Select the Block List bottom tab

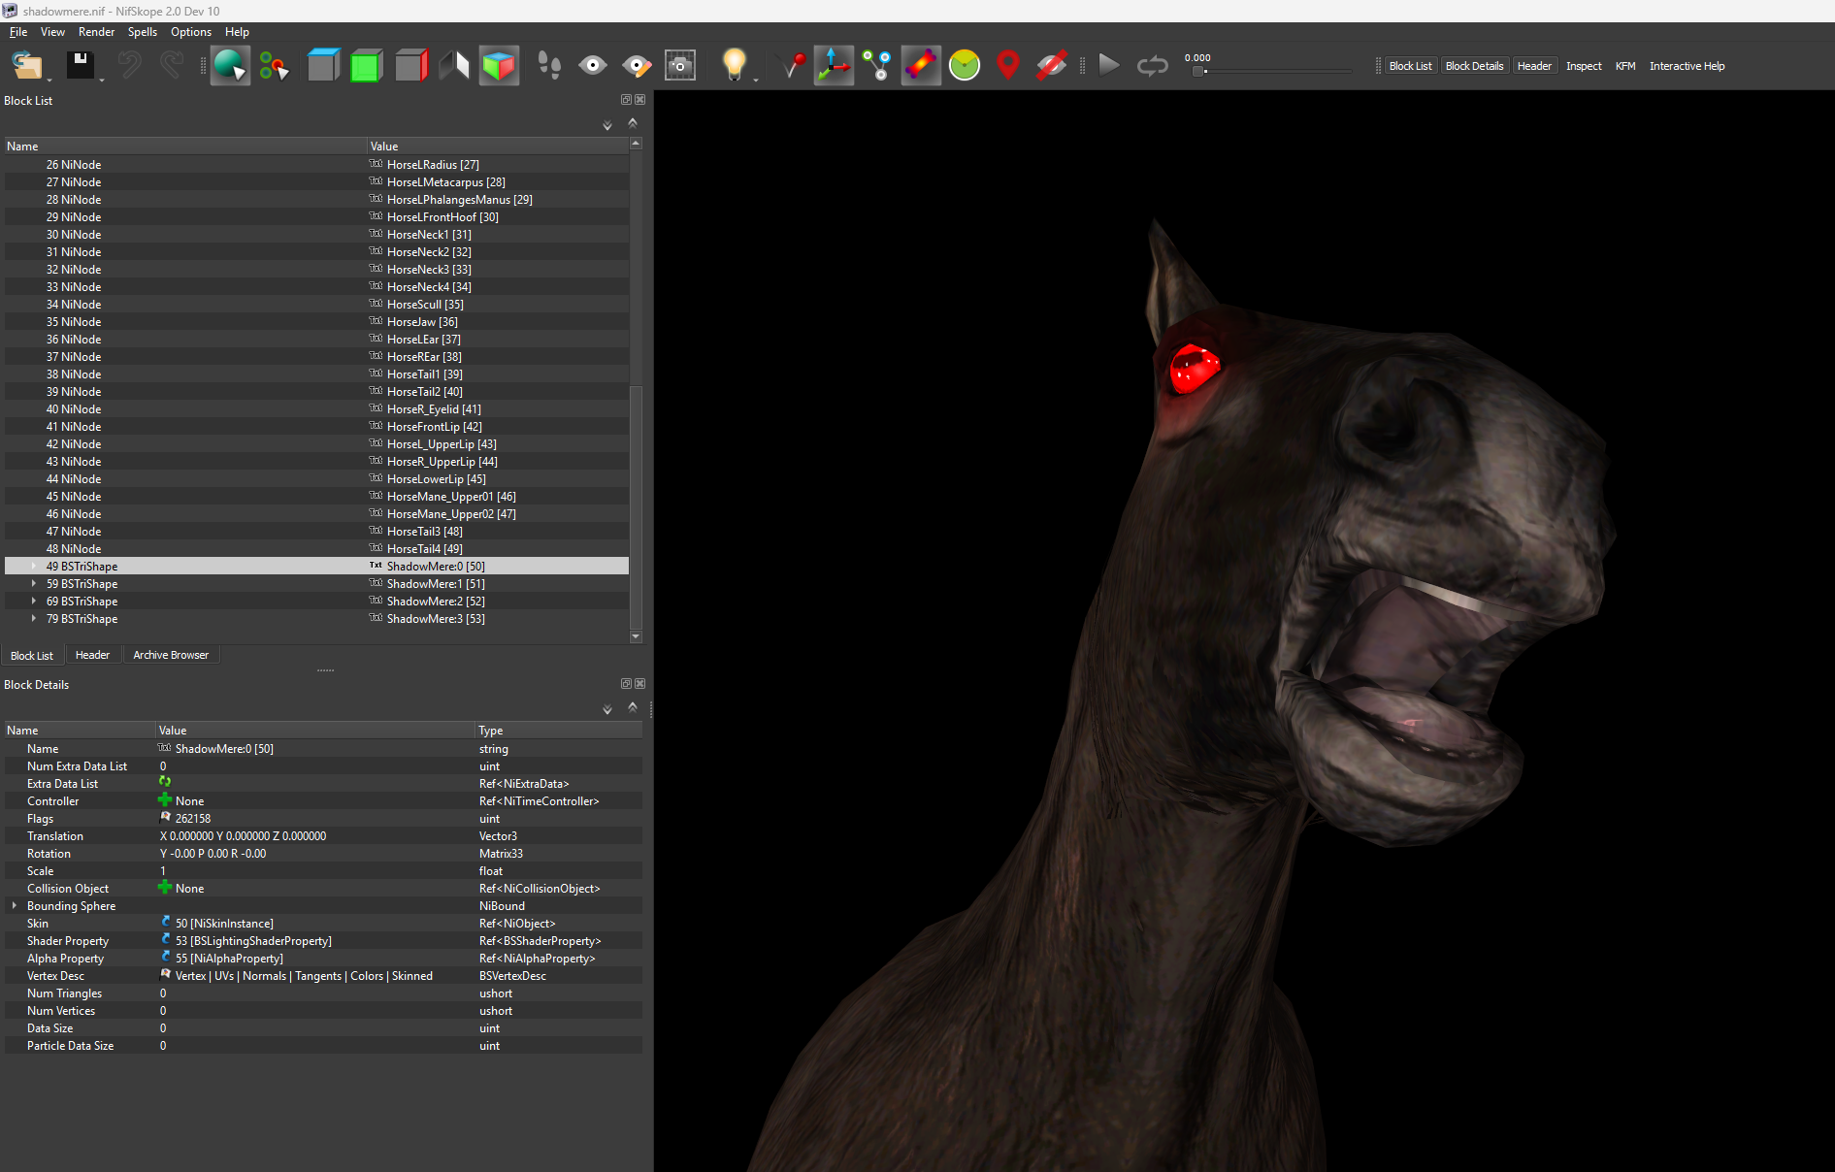coord(32,656)
